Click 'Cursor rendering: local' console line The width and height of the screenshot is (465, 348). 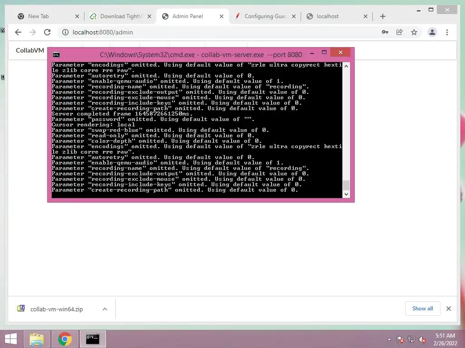[93, 125]
